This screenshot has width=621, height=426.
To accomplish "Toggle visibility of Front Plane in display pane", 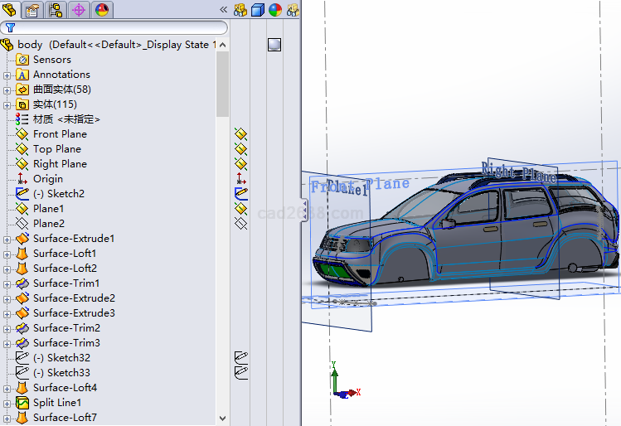I will pyautogui.click(x=241, y=134).
